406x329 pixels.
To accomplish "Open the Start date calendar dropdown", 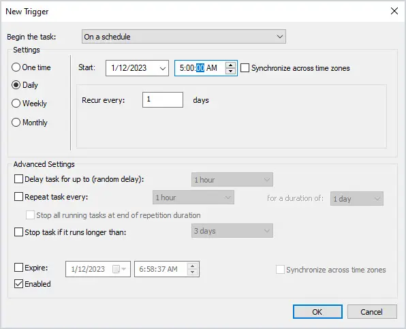I will pos(162,68).
